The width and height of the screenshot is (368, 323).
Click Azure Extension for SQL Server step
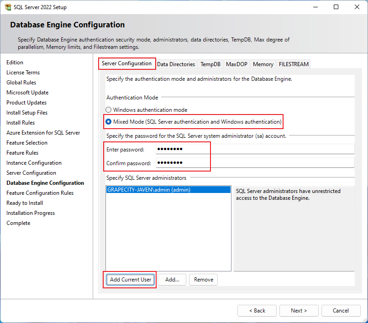(43, 133)
